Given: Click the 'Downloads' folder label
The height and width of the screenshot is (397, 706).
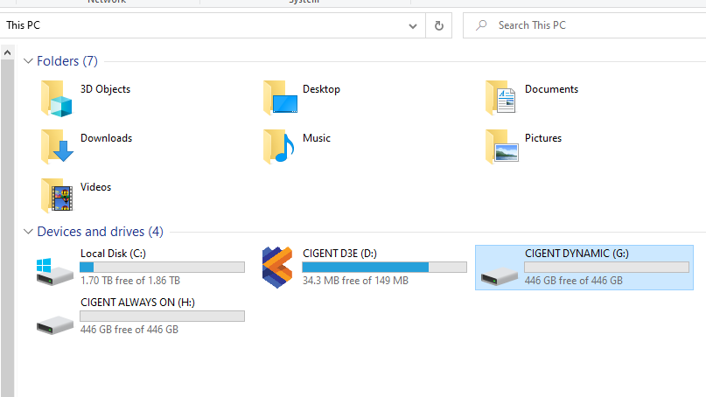Looking at the screenshot, I should [106, 138].
